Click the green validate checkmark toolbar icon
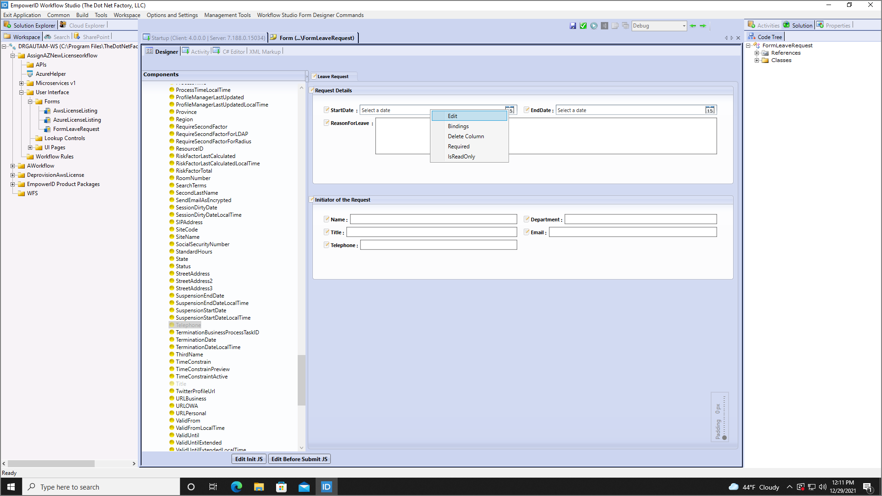882x496 pixels. pyautogui.click(x=583, y=26)
